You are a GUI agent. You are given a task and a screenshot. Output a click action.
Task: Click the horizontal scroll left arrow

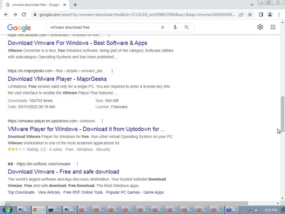click(2, 203)
